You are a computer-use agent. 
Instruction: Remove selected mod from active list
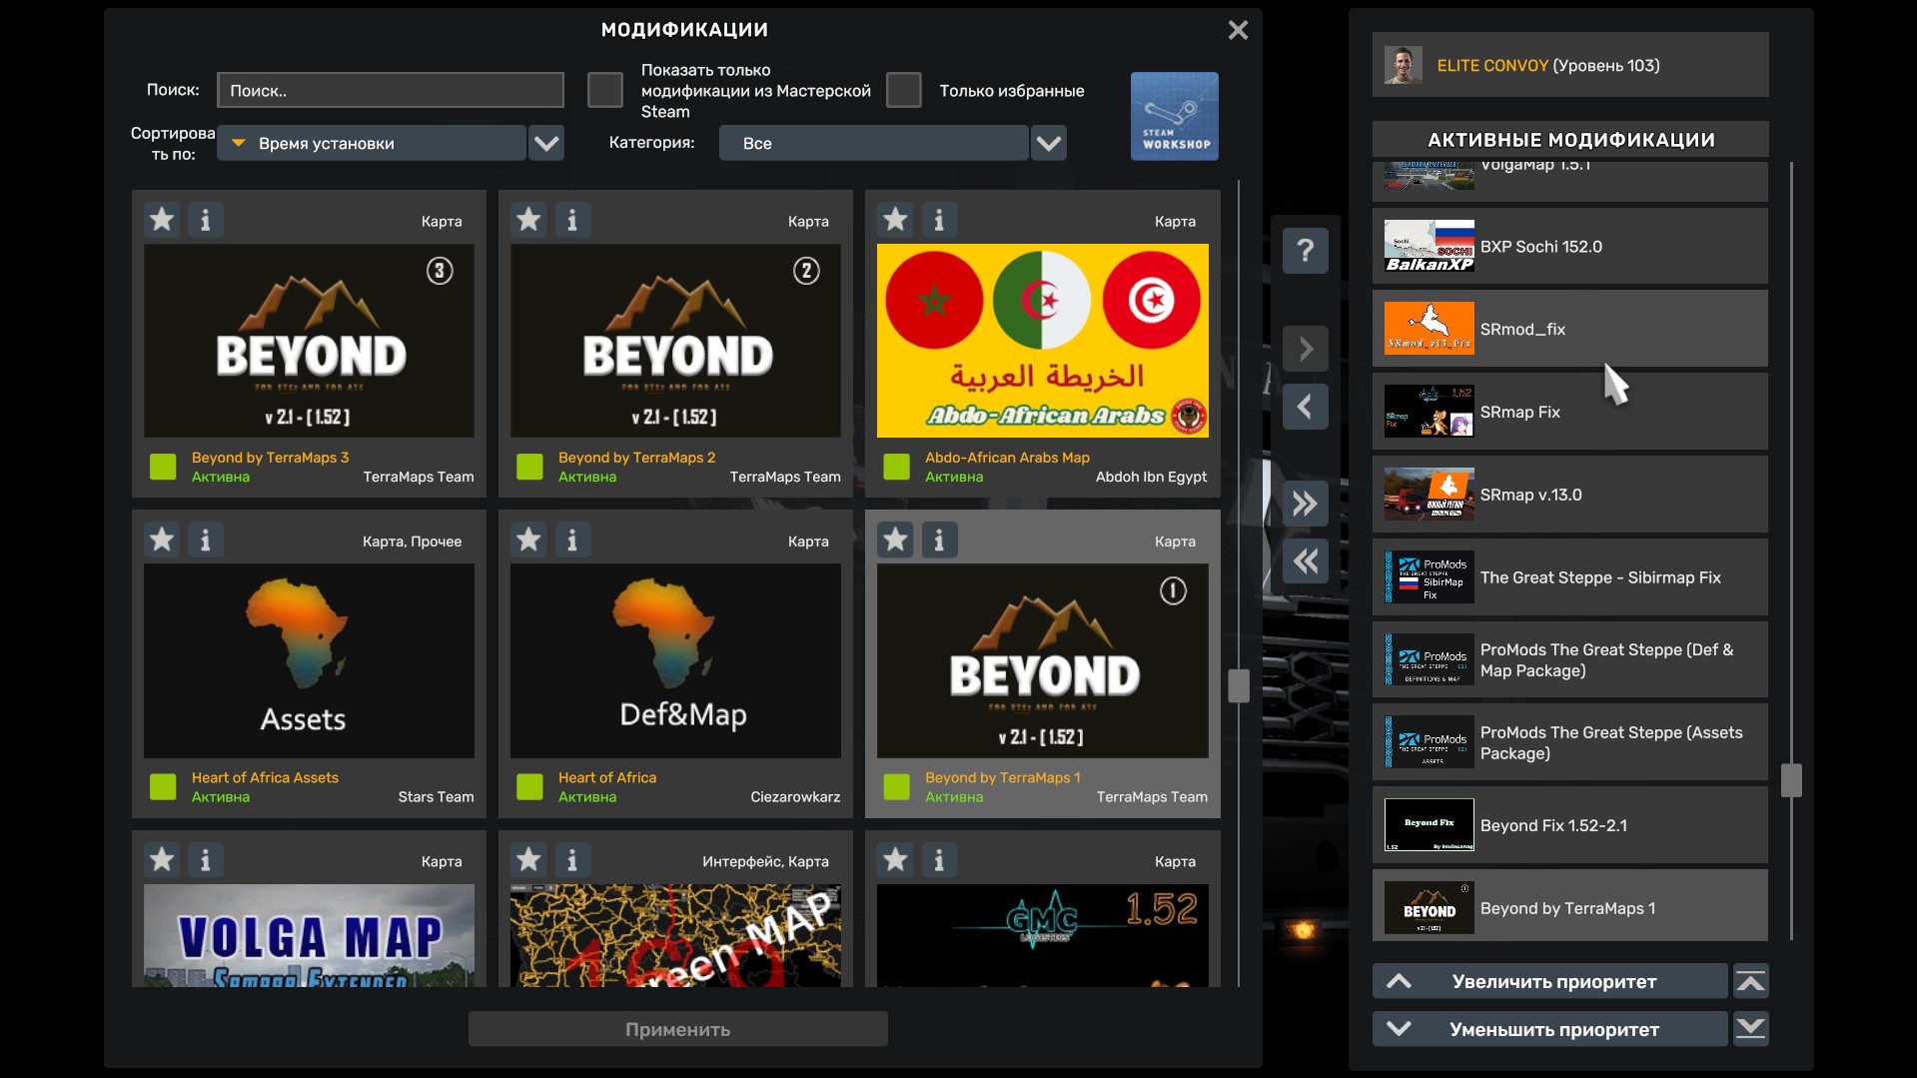coord(1305,407)
